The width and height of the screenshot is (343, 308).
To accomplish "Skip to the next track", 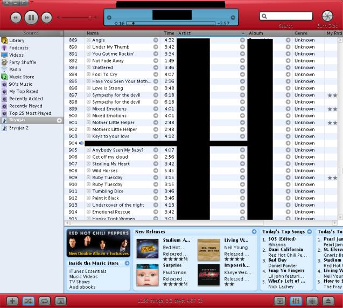I will coord(47,17).
